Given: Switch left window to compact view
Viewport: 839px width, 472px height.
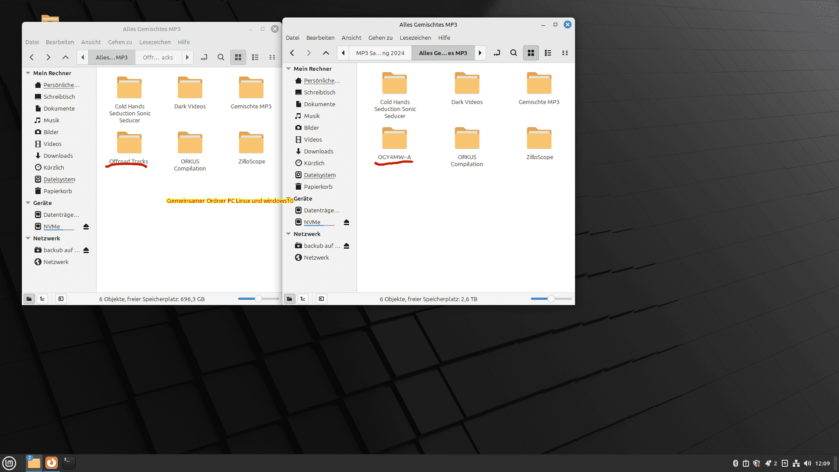Looking at the screenshot, I should (x=272, y=57).
